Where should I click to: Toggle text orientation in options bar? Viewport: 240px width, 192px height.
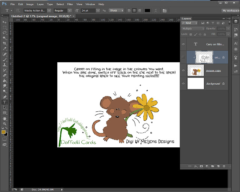click(x=18, y=10)
